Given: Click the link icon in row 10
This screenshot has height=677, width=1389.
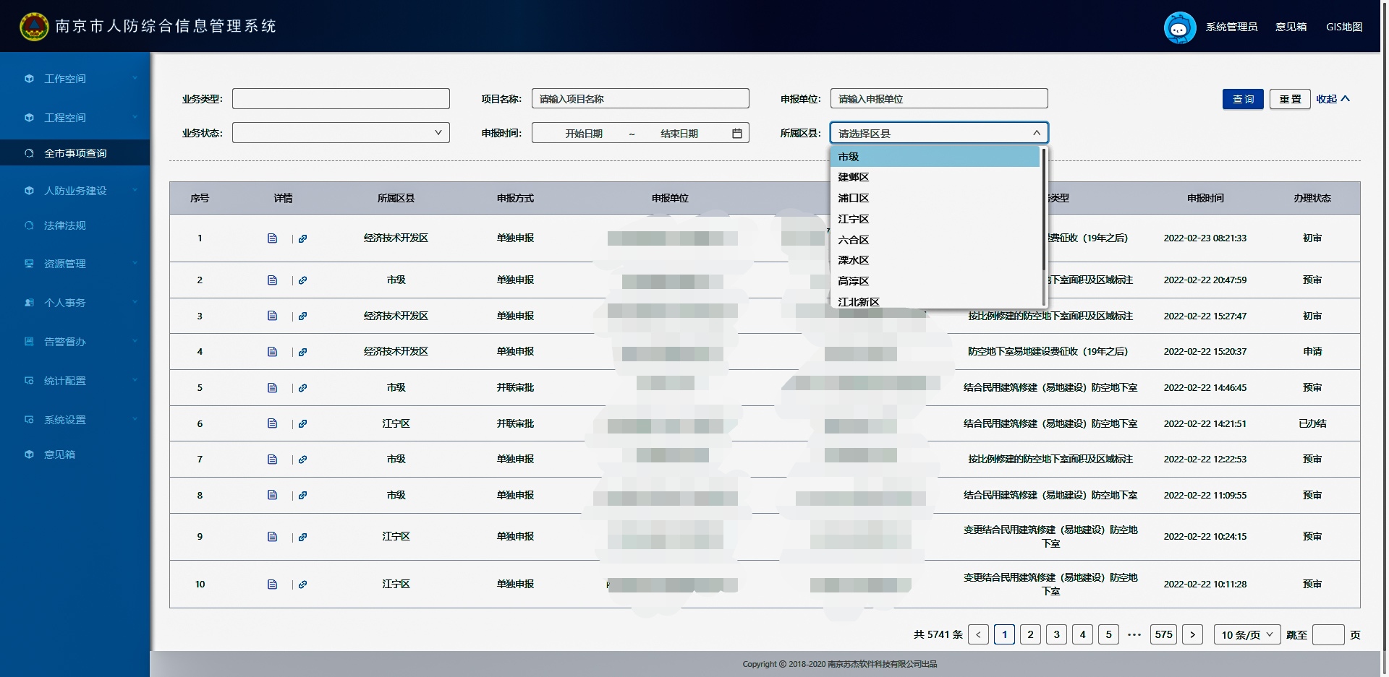Looking at the screenshot, I should click(x=303, y=585).
